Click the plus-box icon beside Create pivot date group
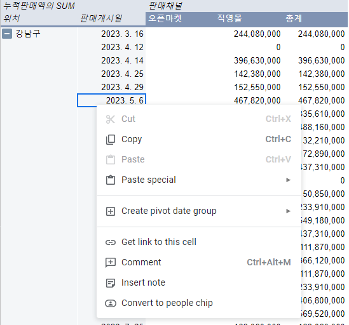Viewport: 349px width, 325px height. click(111, 211)
